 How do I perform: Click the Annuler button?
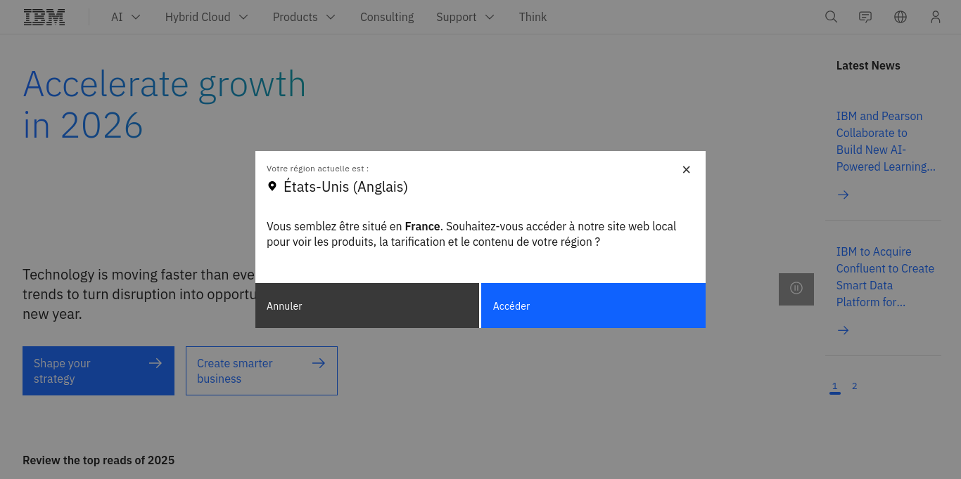tap(367, 306)
